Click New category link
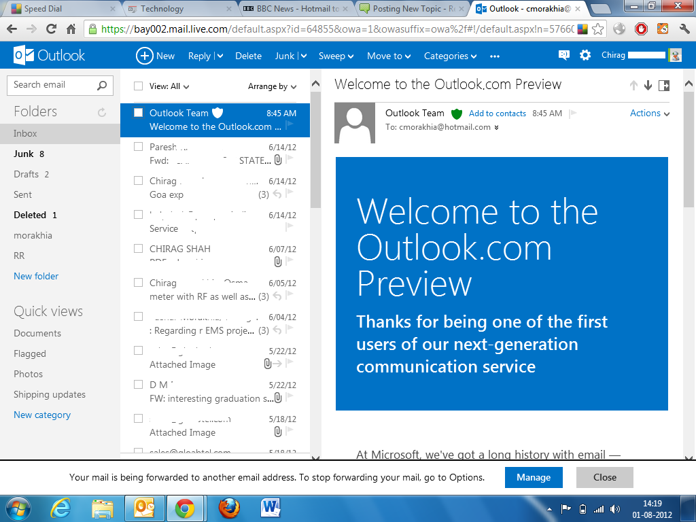The height and width of the screenshot is (522, 696). (x=42, y=415)
